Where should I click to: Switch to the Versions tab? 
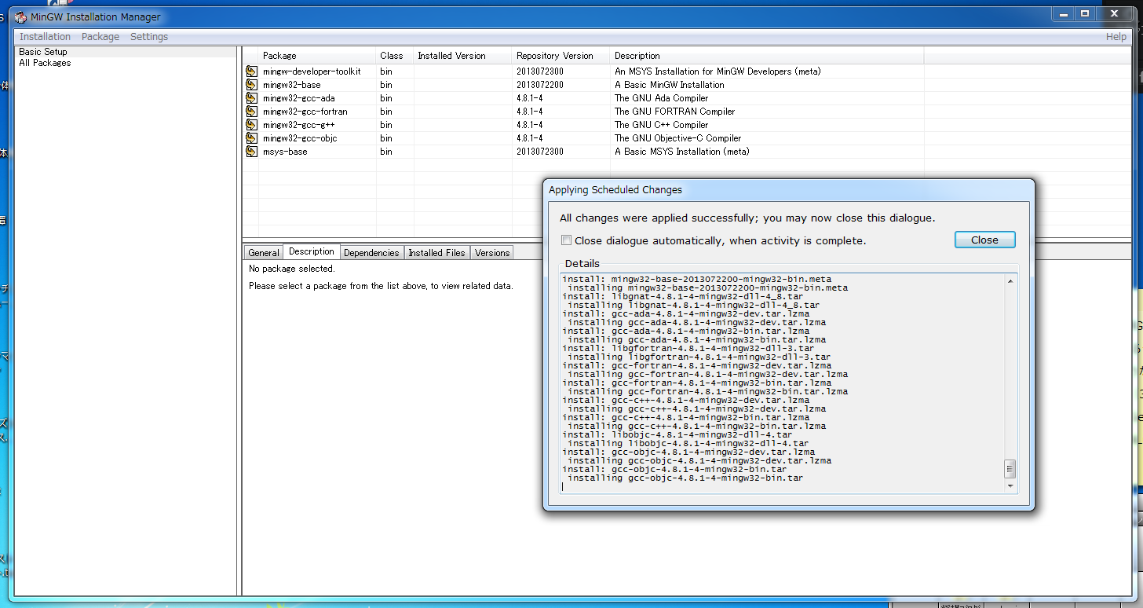[492, 253]
